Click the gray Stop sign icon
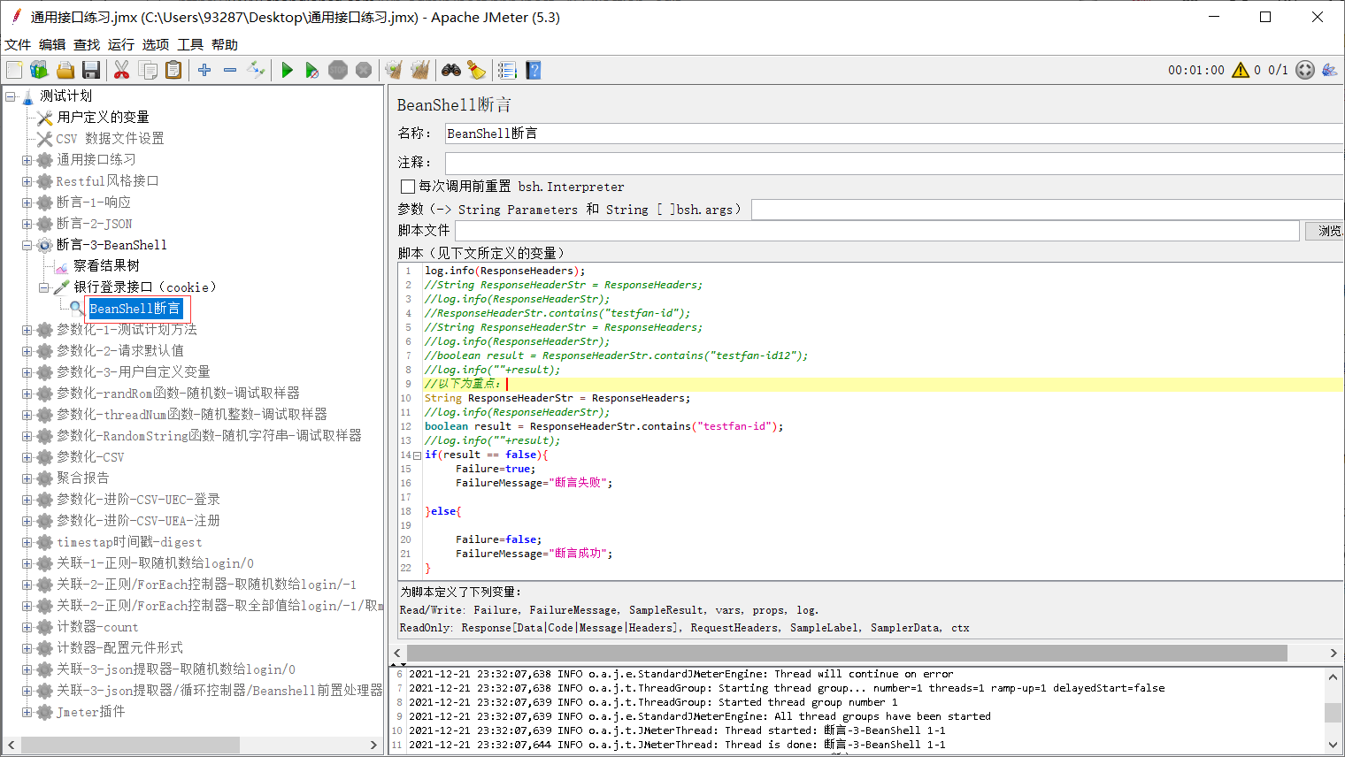1345x757 pixels. tap(338, 70)
